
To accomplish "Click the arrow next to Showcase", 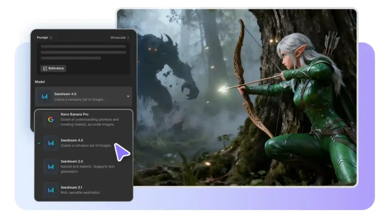I will (x=128, y=38).
